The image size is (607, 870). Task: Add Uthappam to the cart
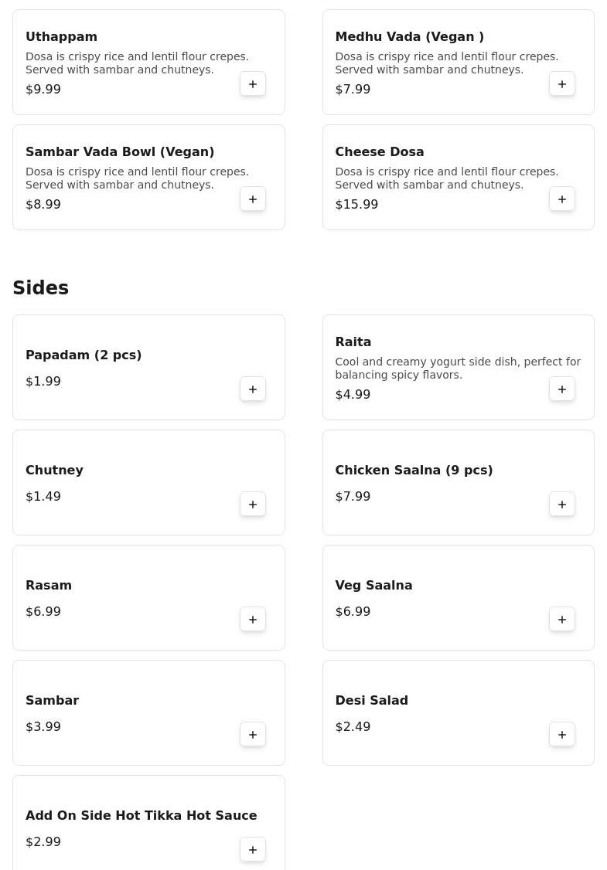[x=253, y=84]
